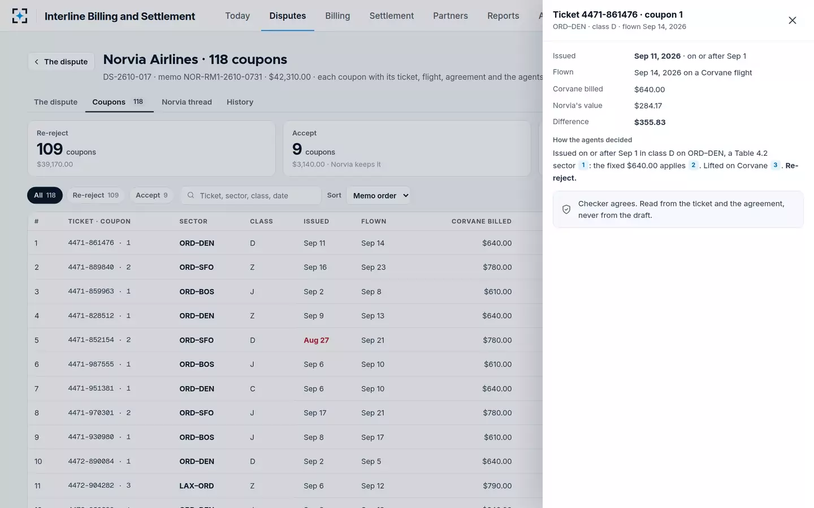Click the Issued column header
This screenshot has width=814, height=508.
coord(316,221)
